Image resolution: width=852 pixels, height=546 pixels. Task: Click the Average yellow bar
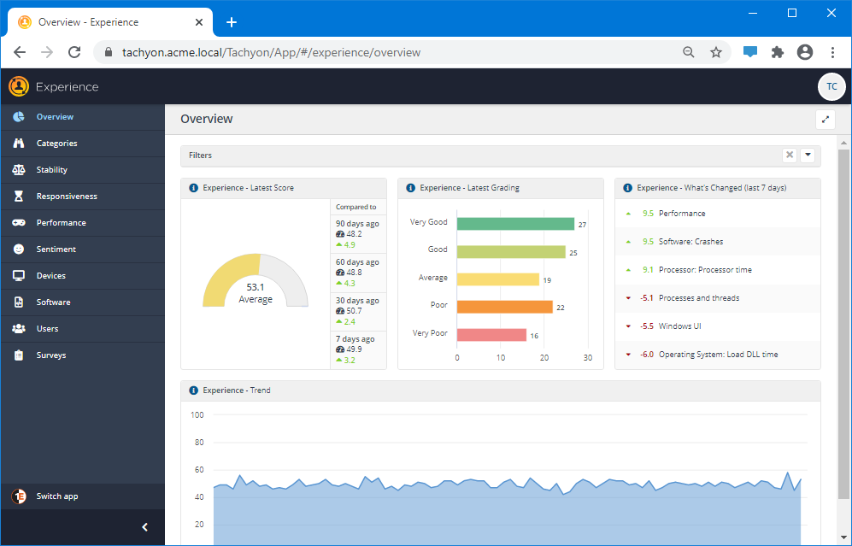pos(497,279)
